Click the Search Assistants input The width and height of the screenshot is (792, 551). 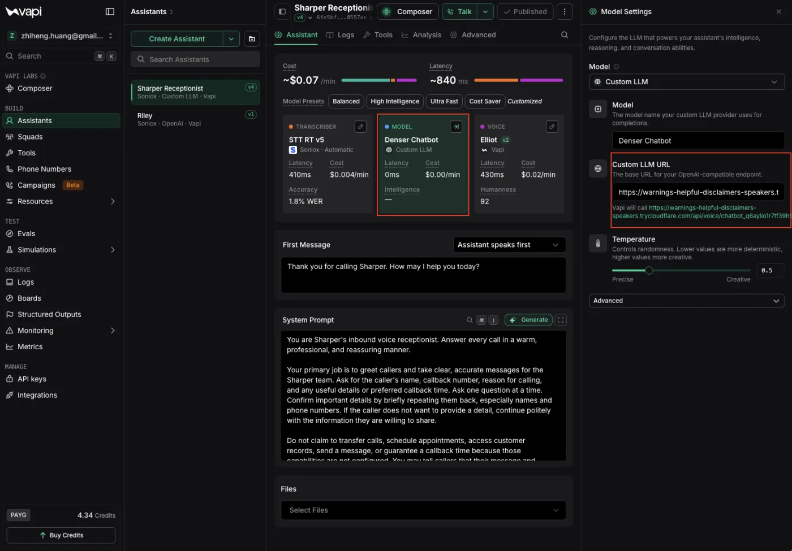tap(196, 59)
